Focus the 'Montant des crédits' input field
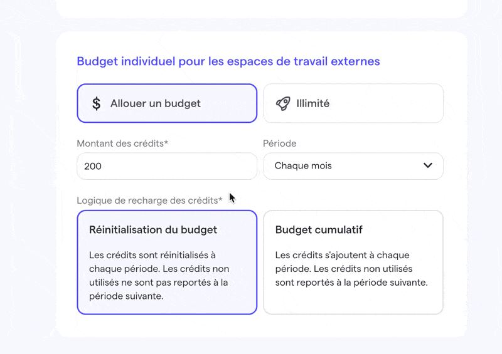 (167, 166)
